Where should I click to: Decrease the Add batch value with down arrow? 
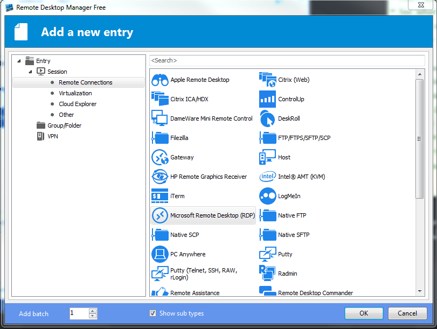click(x=93, y=316)
